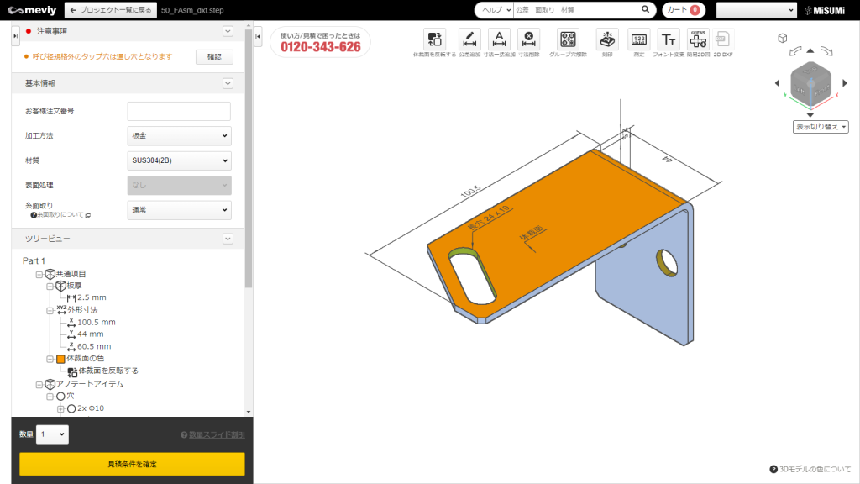Click the 寸法削除 delete dimension icon
Viewport: 860px width, 484px height.
(528, 39)
